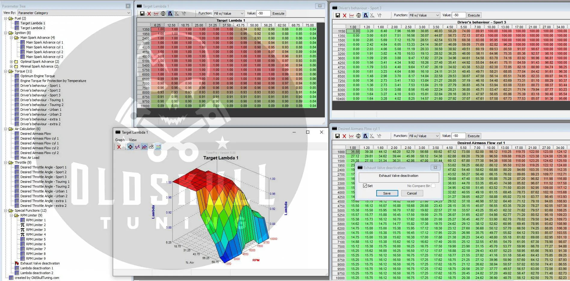Click the red X icon in Driver's behaviour toolbar
The width and height of the screenshot is (570, 281).
click(345, 15)
